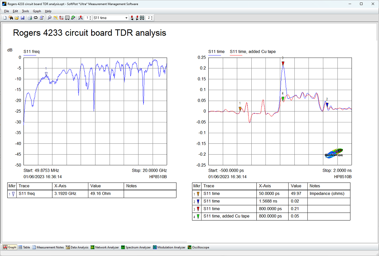Open the Measurement Notes tab

[x=48, y=247]
